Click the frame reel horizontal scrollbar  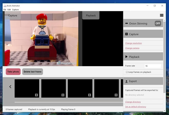(69, 102)
